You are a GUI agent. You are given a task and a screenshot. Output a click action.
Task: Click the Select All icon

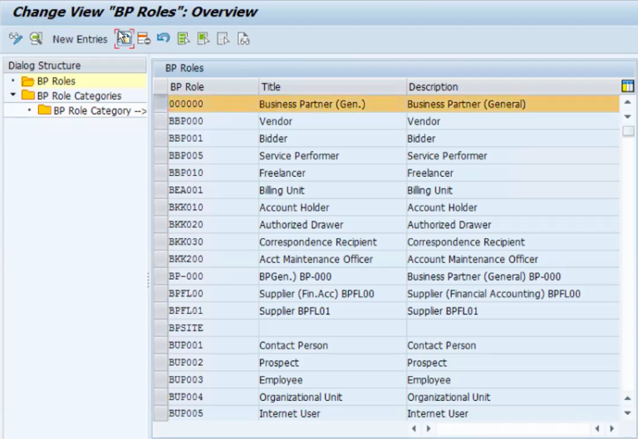coord(184,39)
